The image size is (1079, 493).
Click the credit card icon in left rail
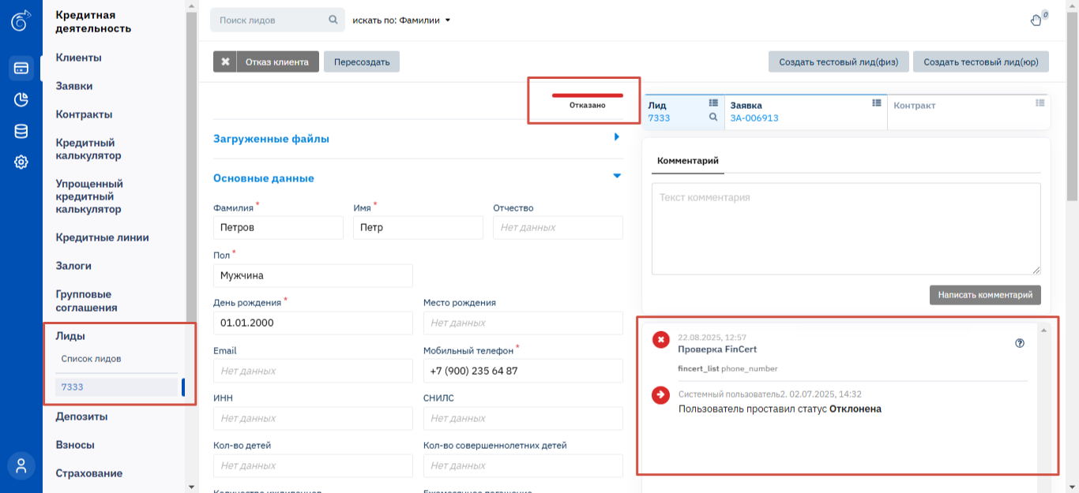21,69
